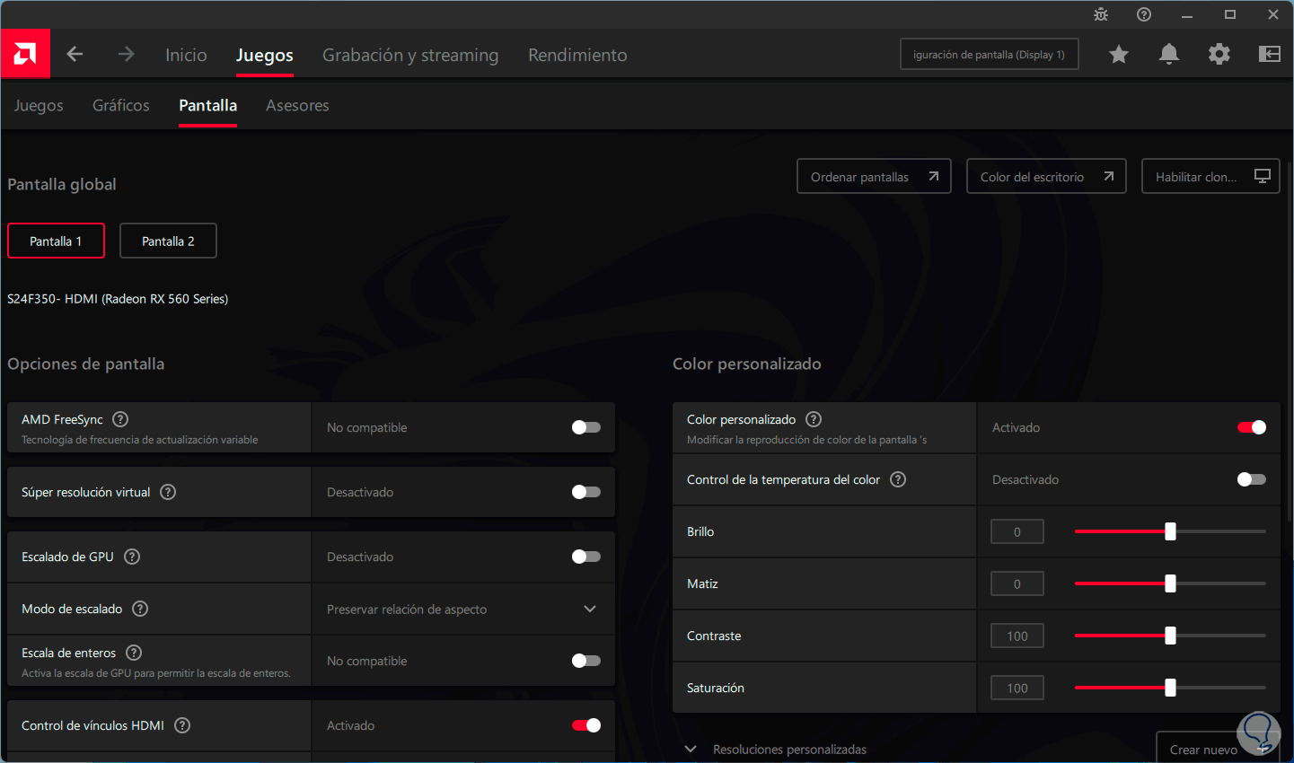The width and height of the screenshot is (1294, 763).
Task: Click the Contraste value field
Action: [x=1017, y=636]
